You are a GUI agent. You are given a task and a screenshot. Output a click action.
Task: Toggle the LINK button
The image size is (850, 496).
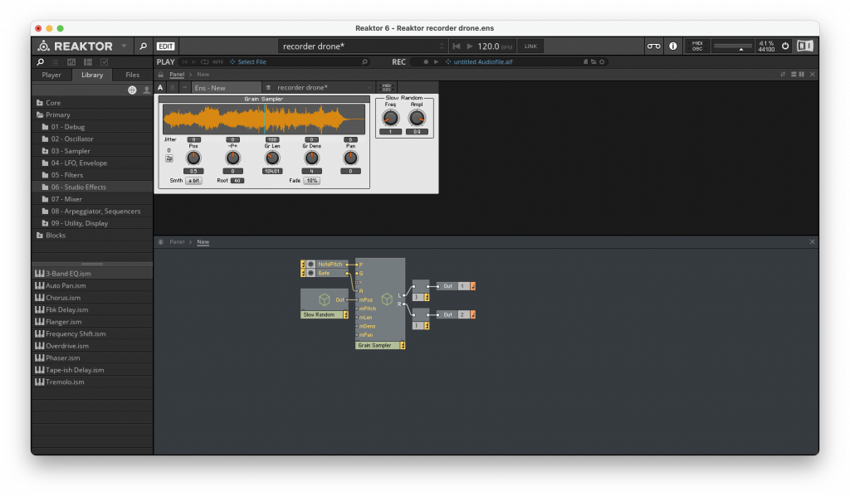(x=530, y=46)
